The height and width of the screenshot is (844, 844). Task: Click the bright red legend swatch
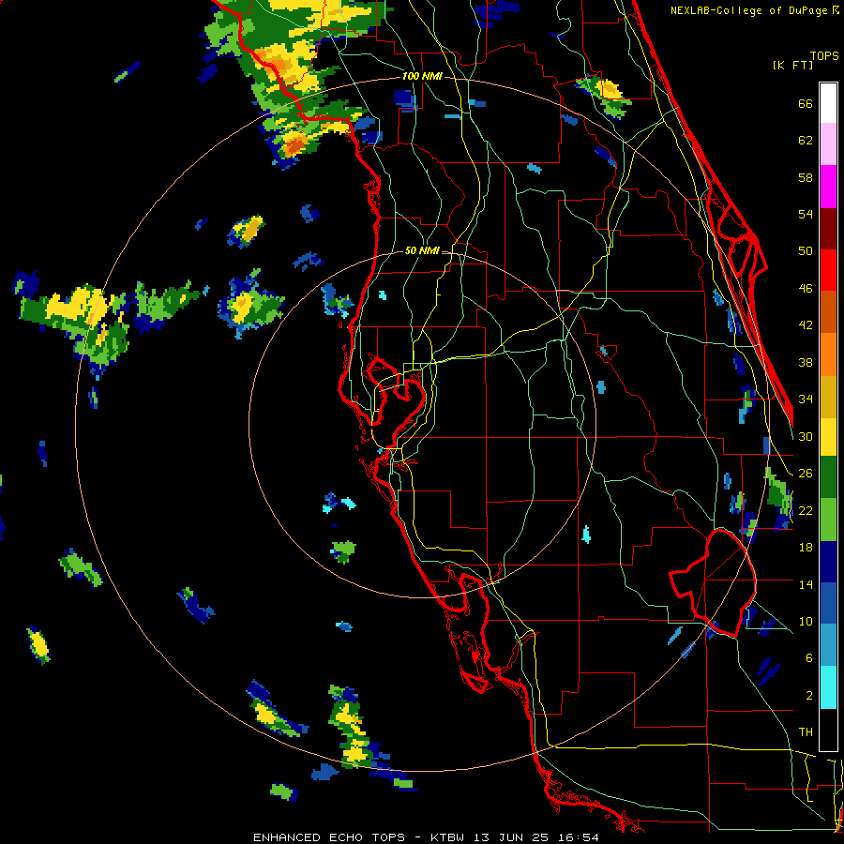[828, 270]
